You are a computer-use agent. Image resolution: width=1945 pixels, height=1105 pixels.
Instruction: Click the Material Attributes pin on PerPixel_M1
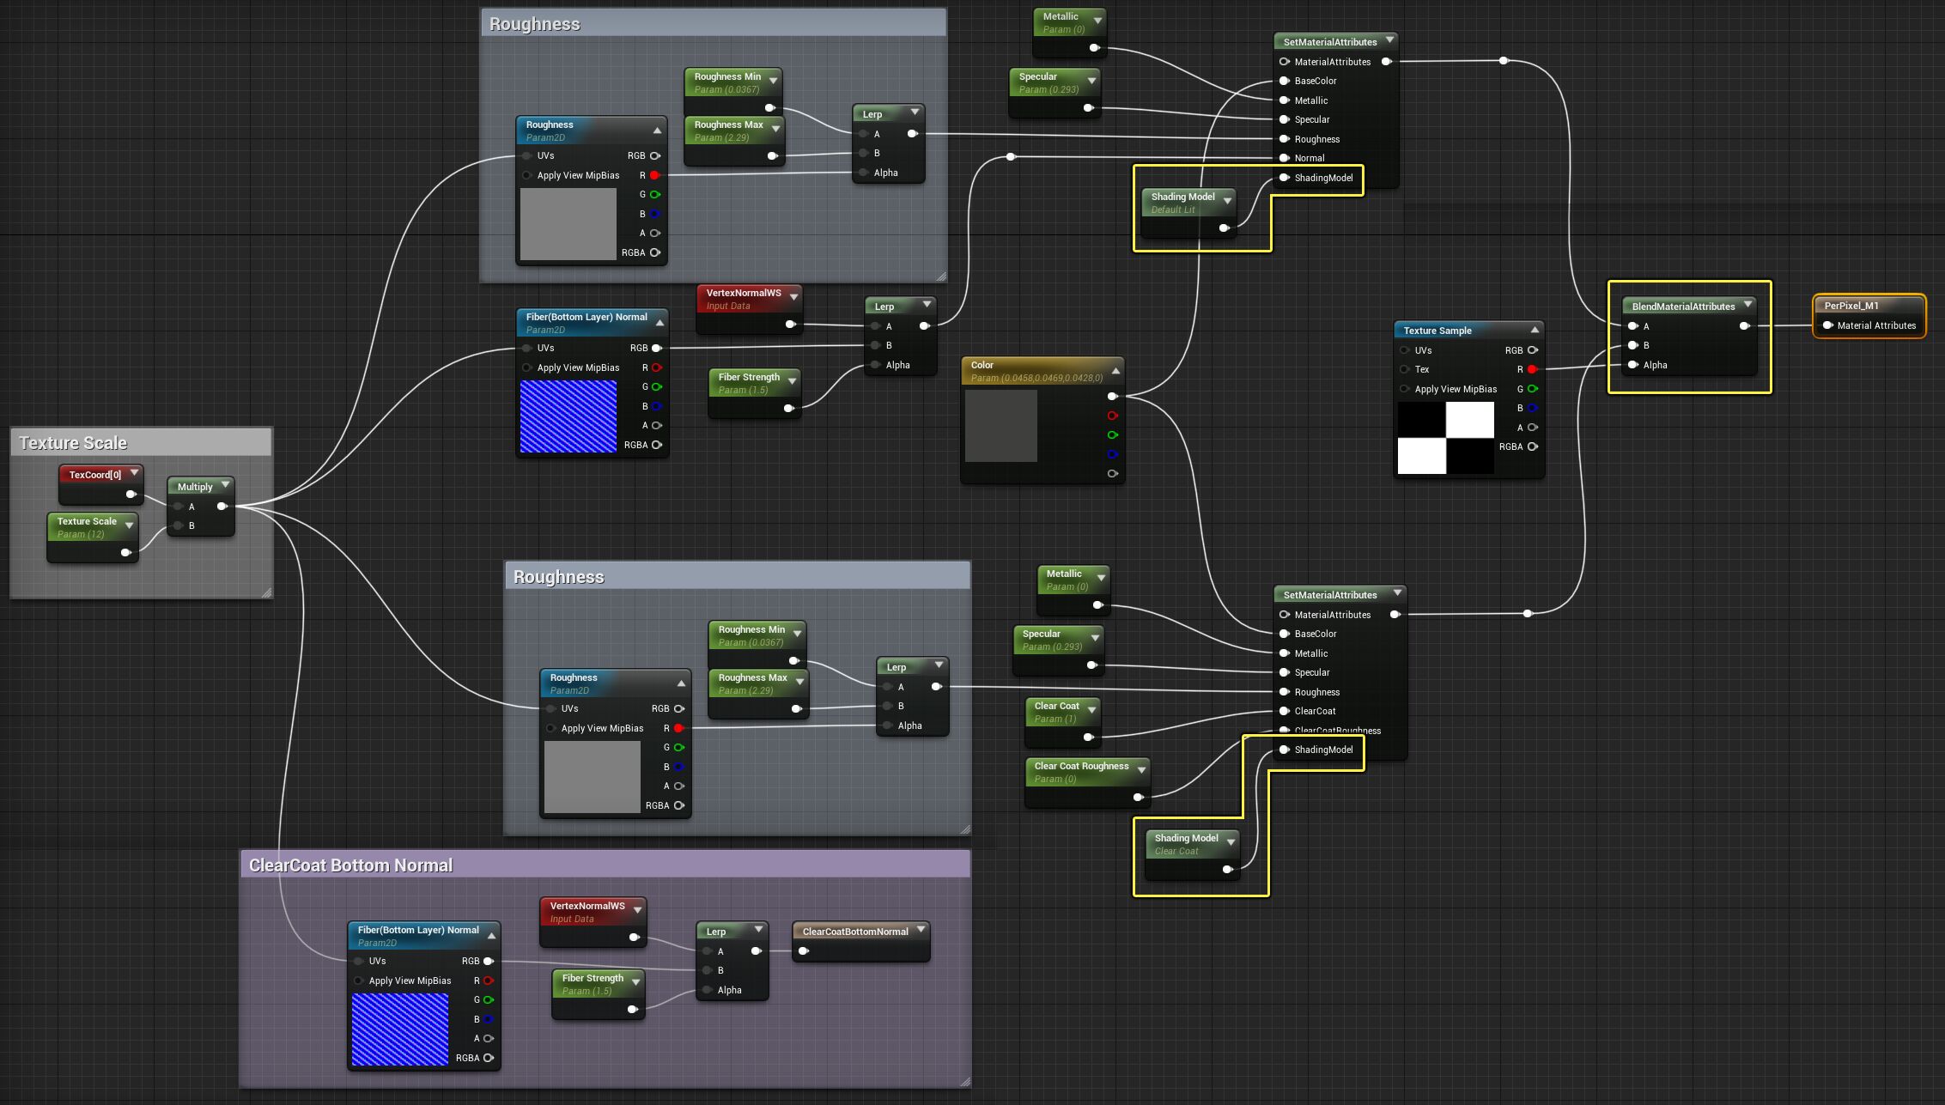pyautogui.click(x=1826, y=325)
